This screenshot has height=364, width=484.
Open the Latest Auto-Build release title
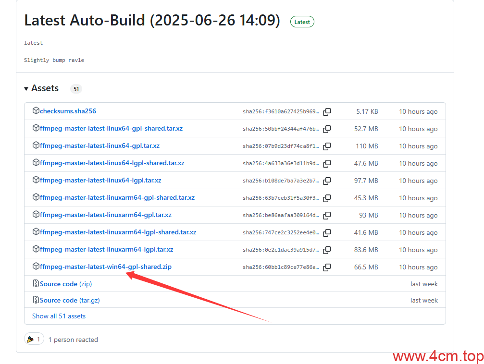(x=152, y=20)
